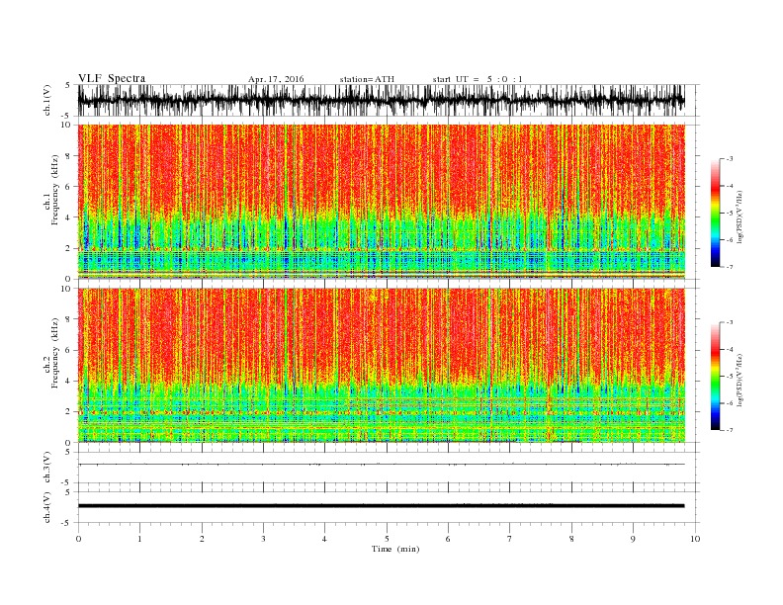Click the date 'Apr. 17, 2016' label

[276, 79]
